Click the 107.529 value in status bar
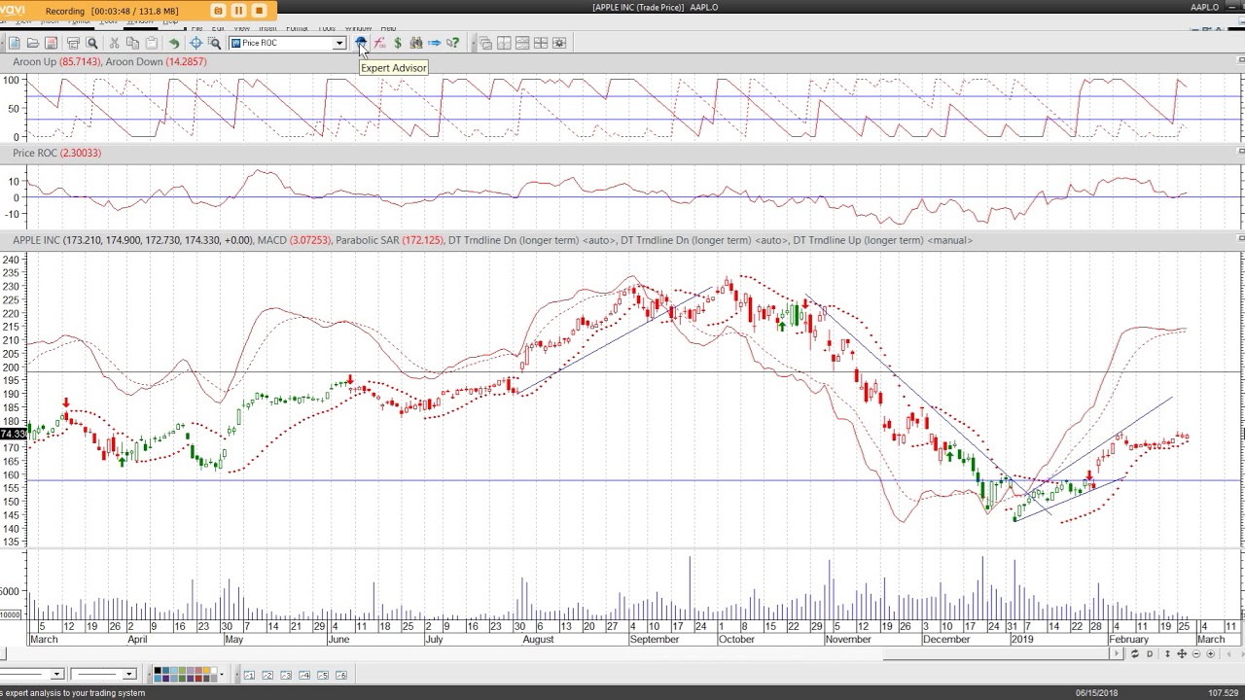This screenshot has height=700, width=1245. (1223, 693)
